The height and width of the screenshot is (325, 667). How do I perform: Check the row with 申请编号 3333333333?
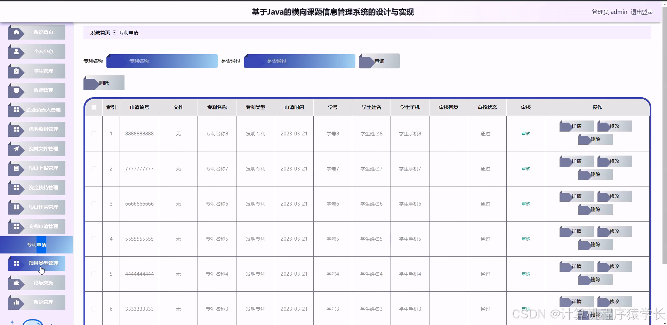point(94,309)
